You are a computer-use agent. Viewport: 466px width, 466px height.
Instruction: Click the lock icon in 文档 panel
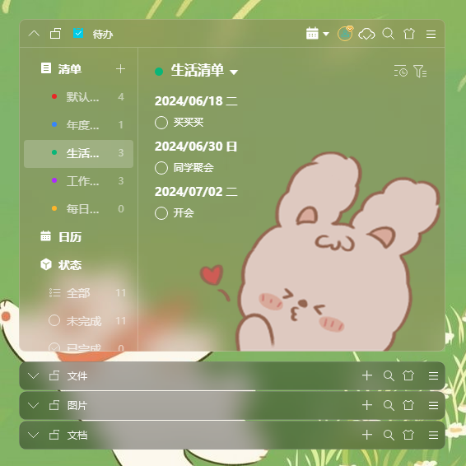[x=54, y=435]
